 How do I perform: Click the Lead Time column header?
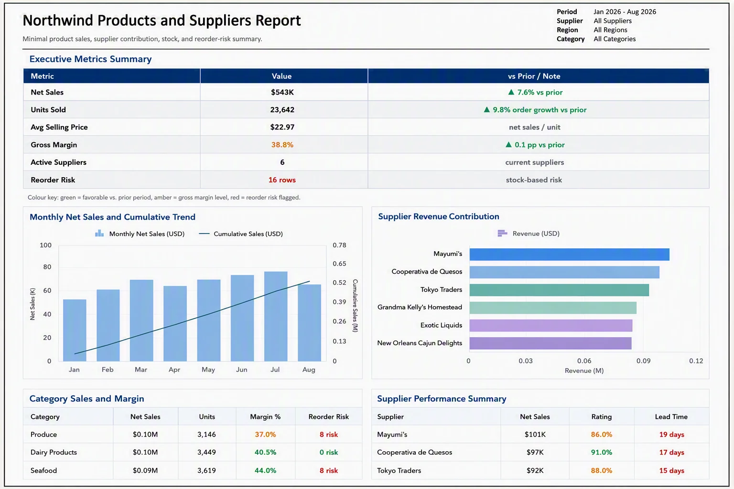click(x=671, y=416)
